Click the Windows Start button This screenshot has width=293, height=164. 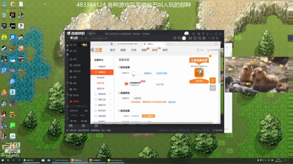(x=2, y=160)
